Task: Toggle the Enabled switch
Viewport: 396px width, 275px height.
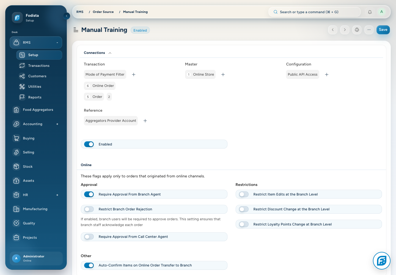Action: click(89, 144)
